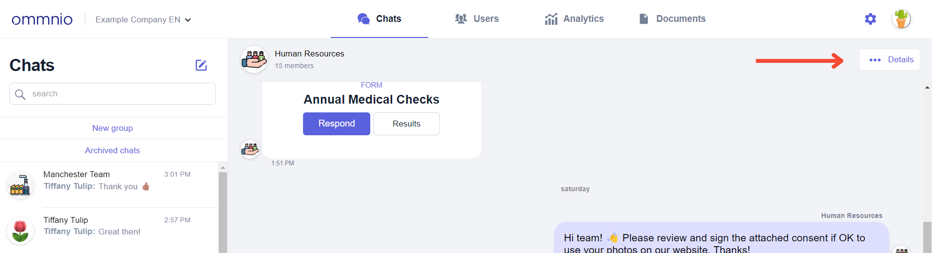Image resolution: width=932 pixels, height=253 pixels.
Task: Switch to the Users tab
Action: click(x=476, y=19)
